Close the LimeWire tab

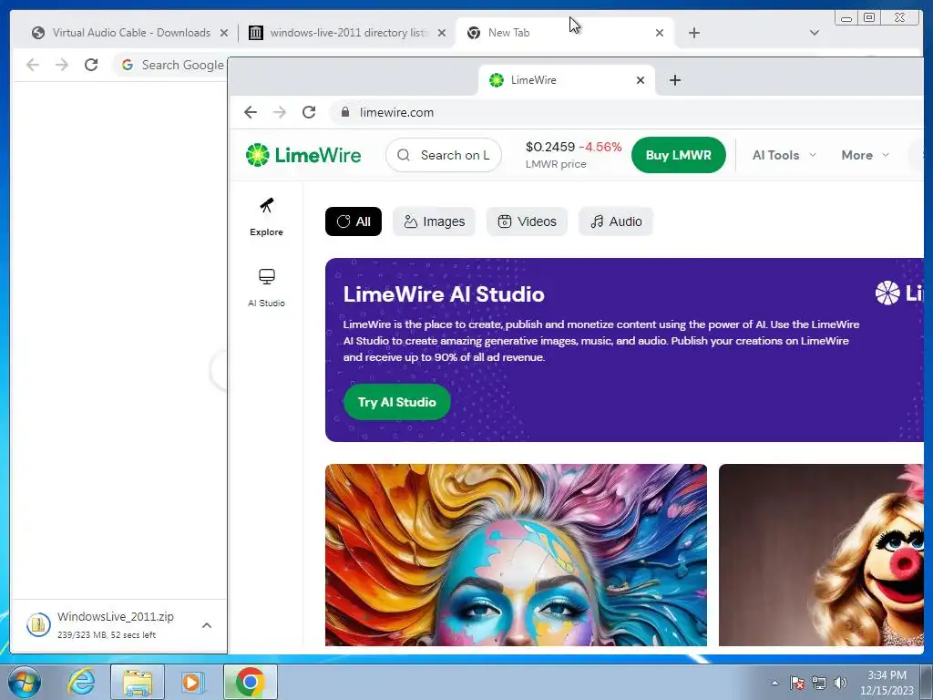[641, 80]
